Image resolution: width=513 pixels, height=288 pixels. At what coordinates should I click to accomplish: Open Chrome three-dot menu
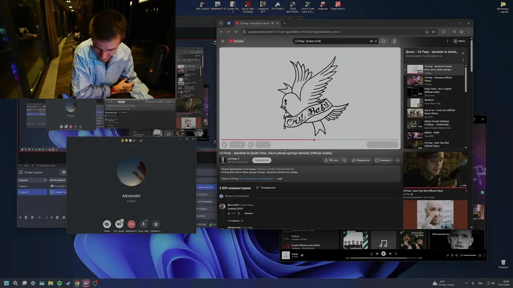tap(469, 32)
